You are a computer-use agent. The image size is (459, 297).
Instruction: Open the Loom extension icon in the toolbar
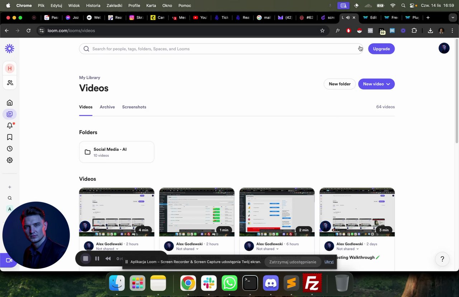point(403,31)
